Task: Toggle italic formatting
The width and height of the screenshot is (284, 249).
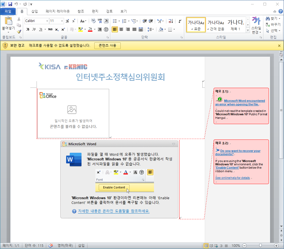Action: (34, 29)
